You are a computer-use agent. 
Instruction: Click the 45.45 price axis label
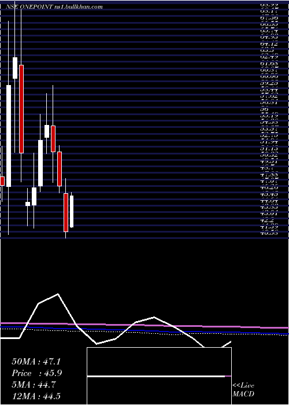tap(269, 194)
